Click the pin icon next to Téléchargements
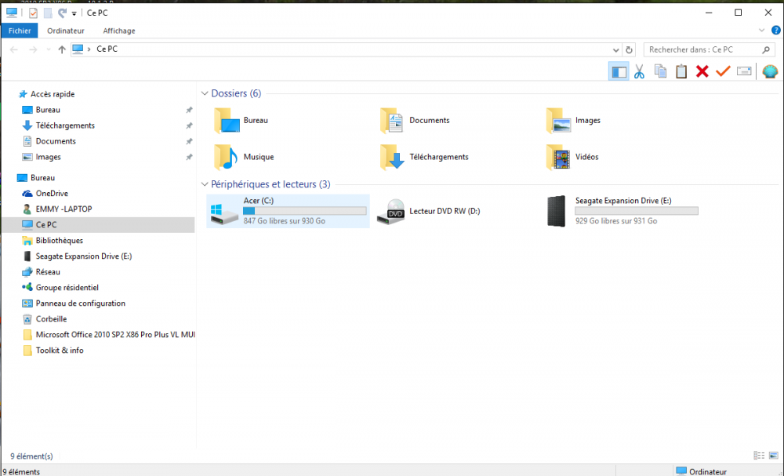Viewport: 784px width, 476px height. [189, 125]
